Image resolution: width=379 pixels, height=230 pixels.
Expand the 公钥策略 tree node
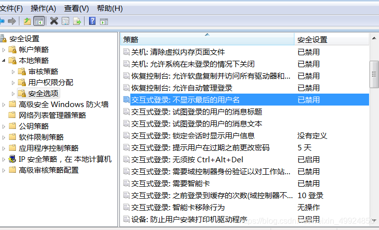click(x=3, y=126)
